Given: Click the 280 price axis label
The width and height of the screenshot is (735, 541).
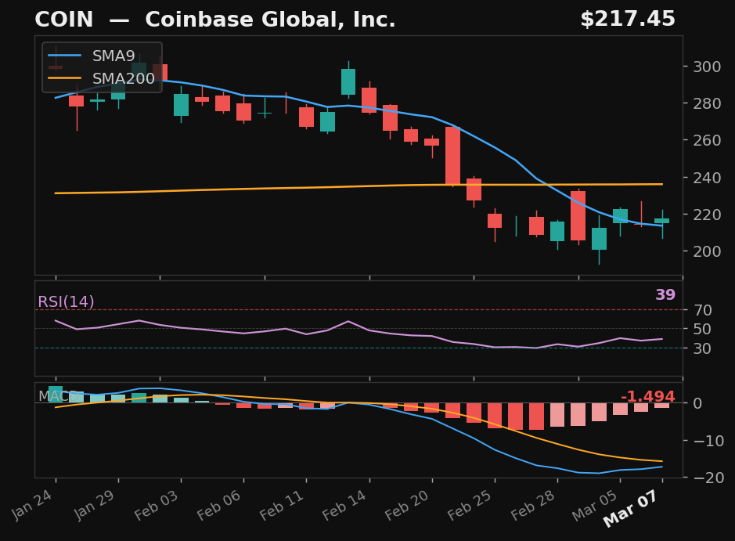Looking at the screenshot, I should 708,103.
